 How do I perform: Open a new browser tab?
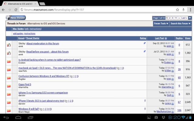(x=42, y=4)
